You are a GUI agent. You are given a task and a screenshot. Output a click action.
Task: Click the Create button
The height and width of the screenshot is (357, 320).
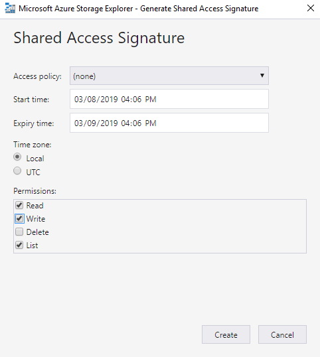226,334
